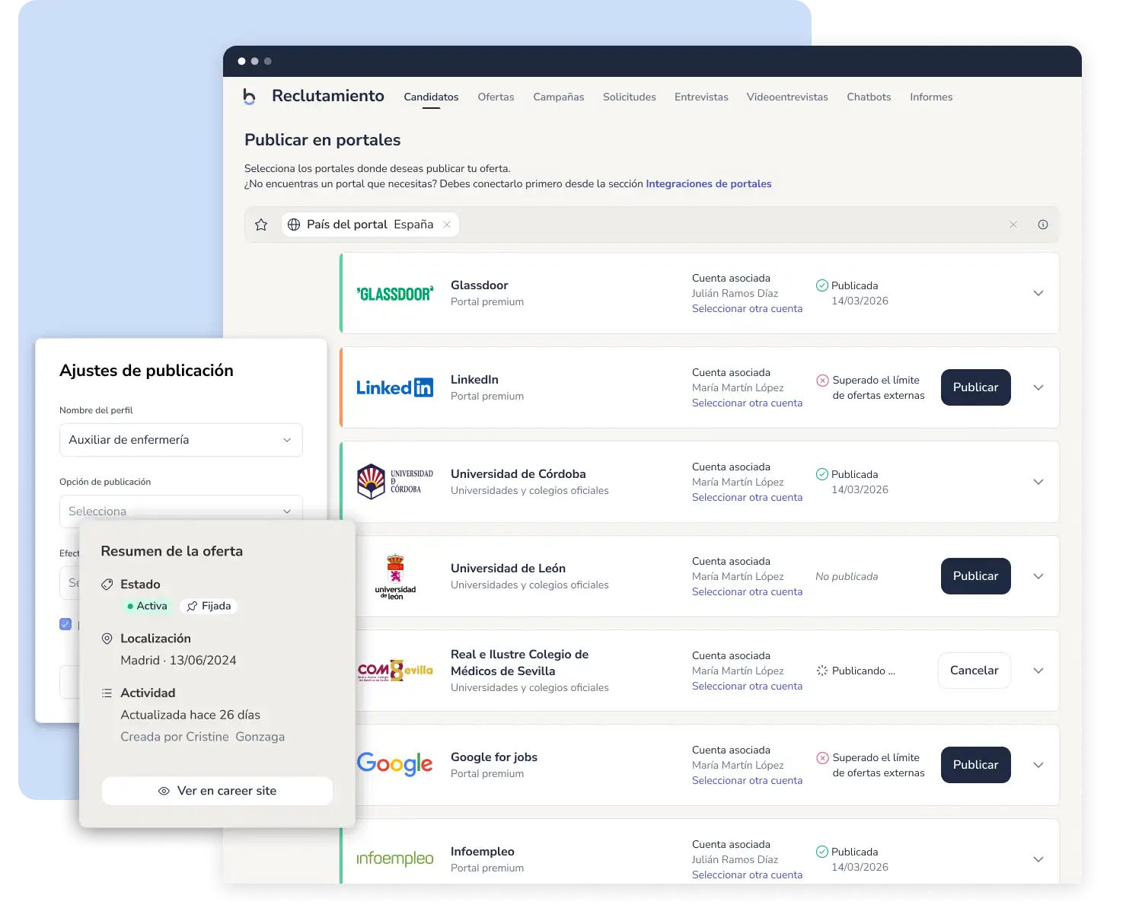
Task: Cancel publishing on Colegio de Médicos de Sevilla
Action: coord(975,671)
